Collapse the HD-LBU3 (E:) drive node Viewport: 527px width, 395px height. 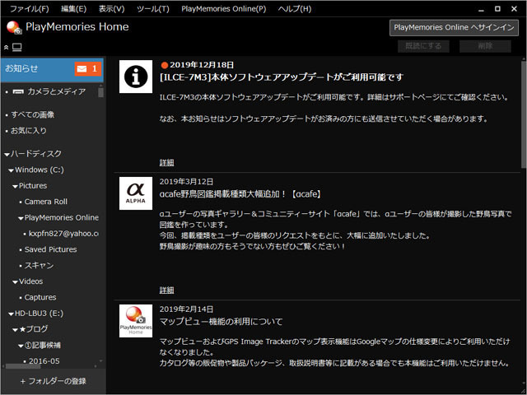tap(11, 314)
